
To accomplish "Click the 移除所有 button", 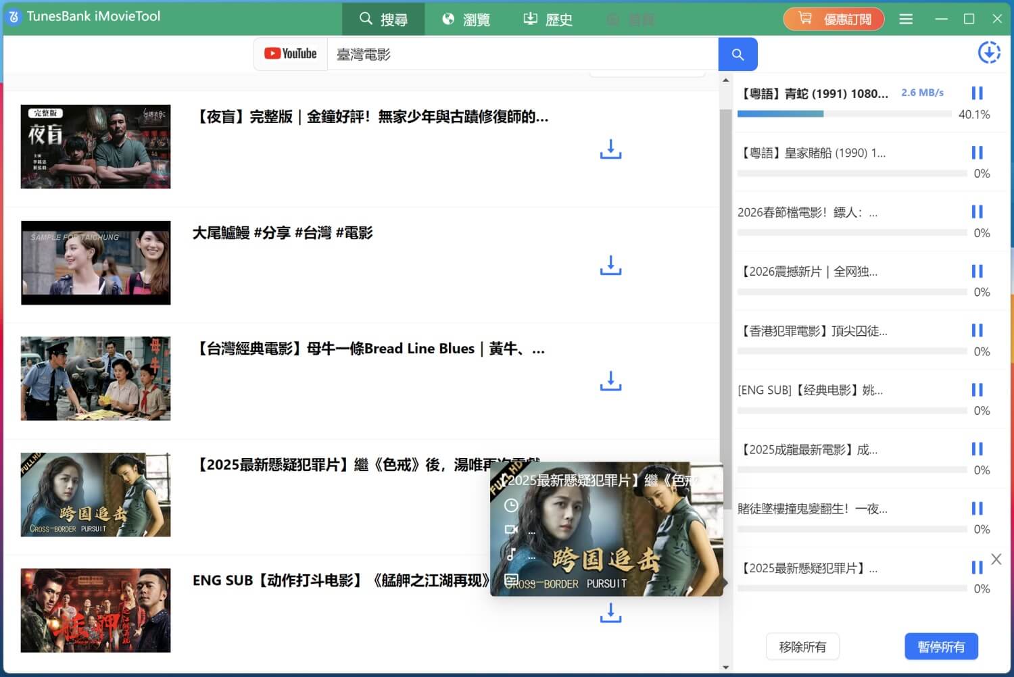I will tap(802, 647).
